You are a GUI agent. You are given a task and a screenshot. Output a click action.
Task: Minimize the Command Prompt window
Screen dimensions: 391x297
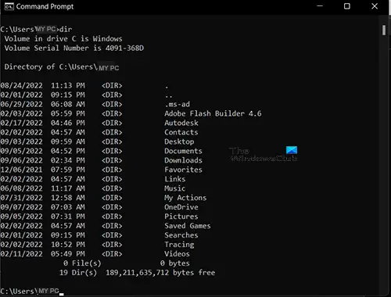[x=320, y=6]
